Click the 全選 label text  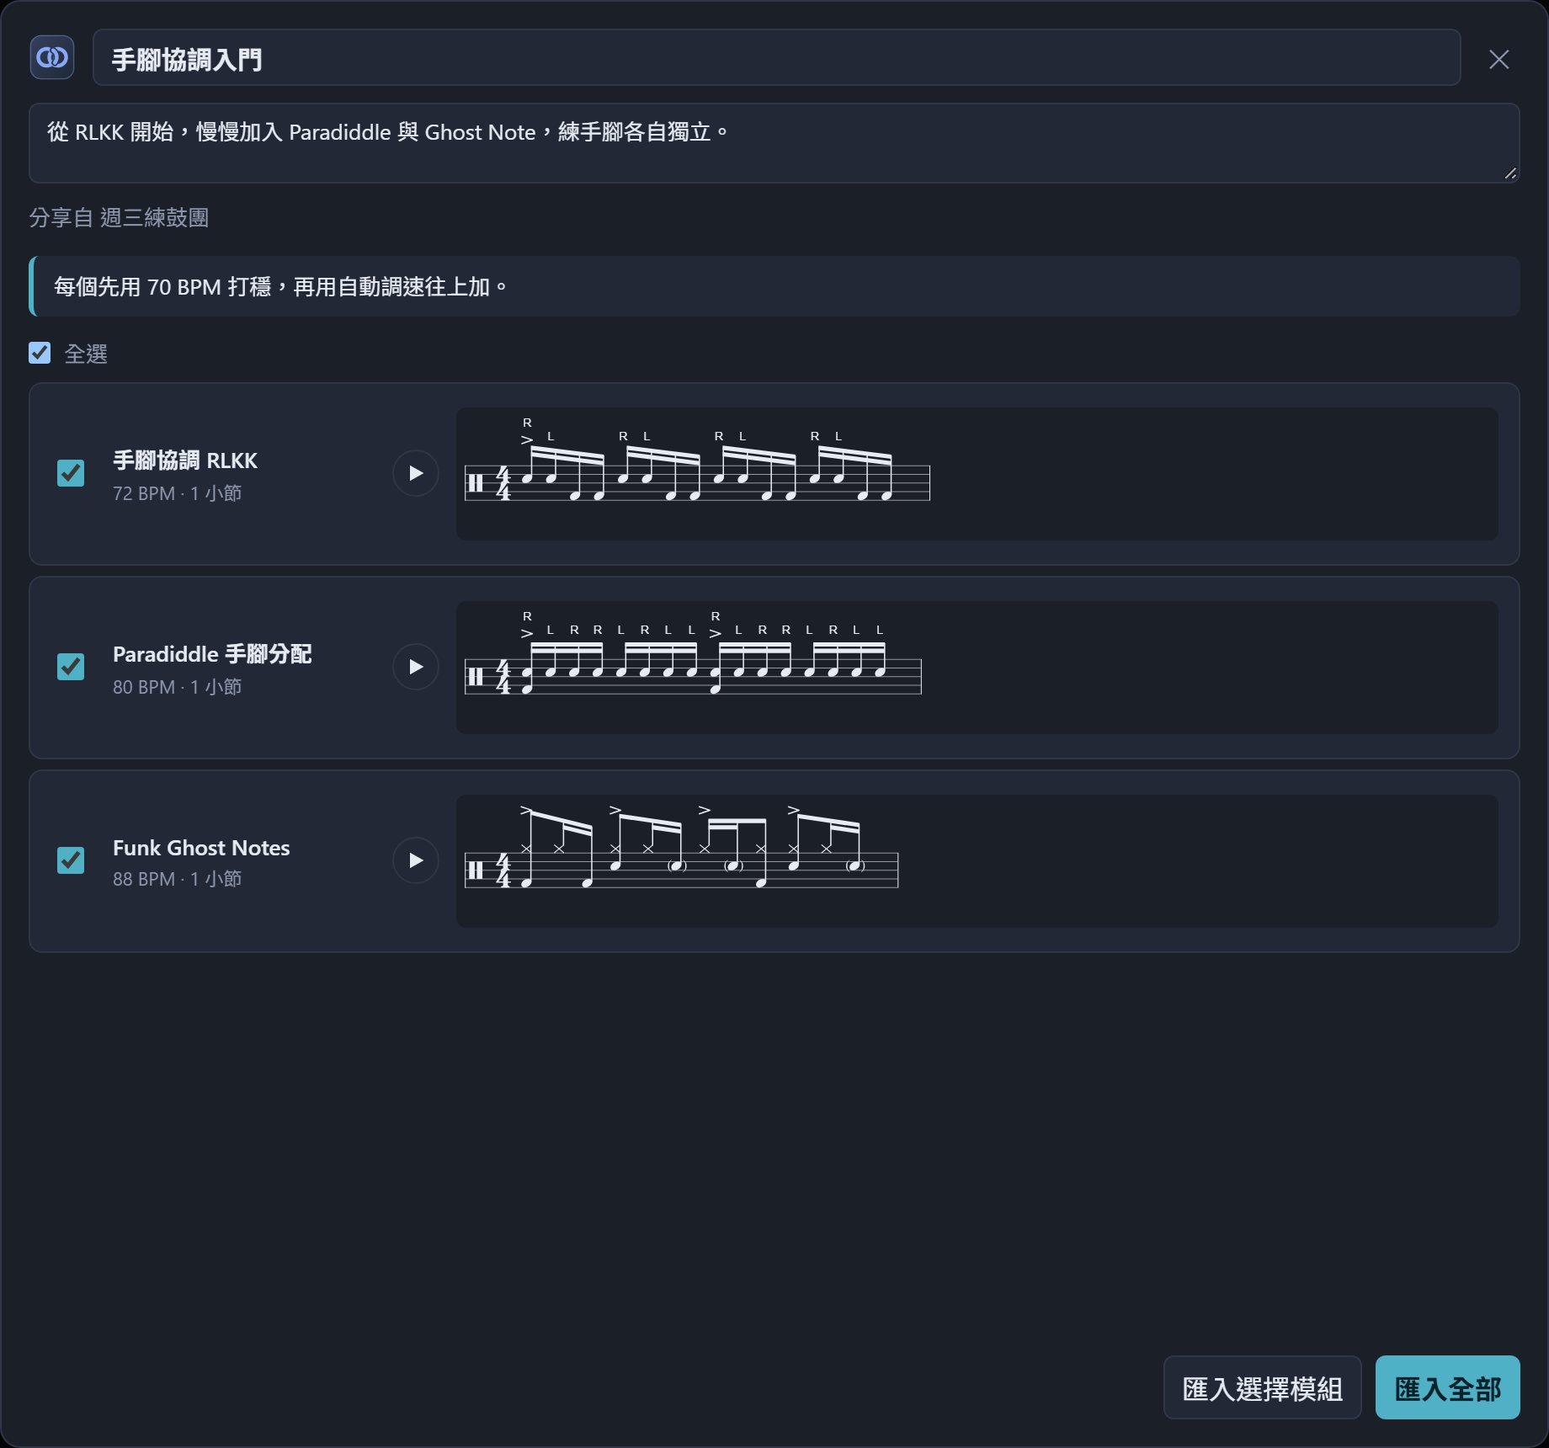[86, 354]
